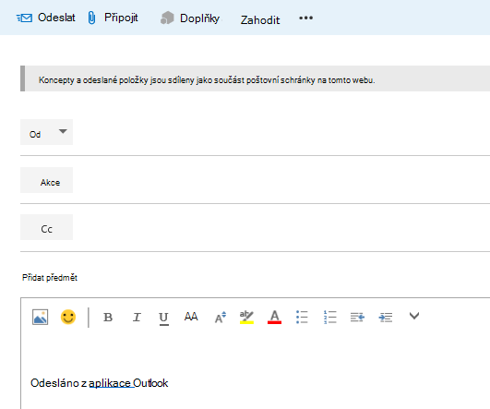Open Doplňky add-ins menu
This screenshot has width=490, height=409.
point(199,18)
